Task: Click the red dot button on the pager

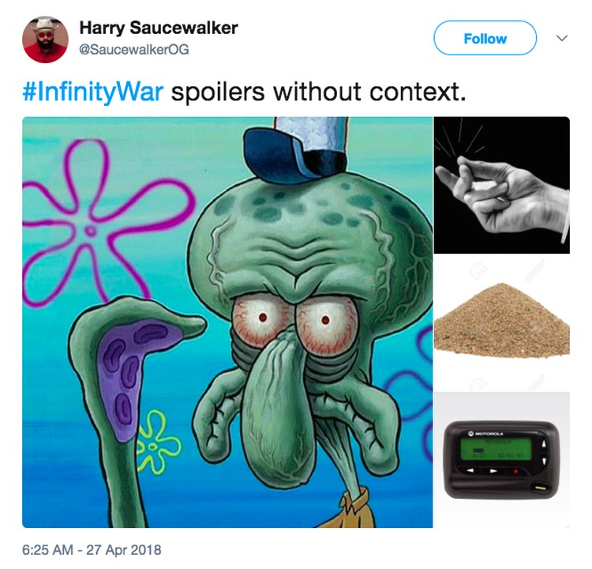Action: coord(515,471)
